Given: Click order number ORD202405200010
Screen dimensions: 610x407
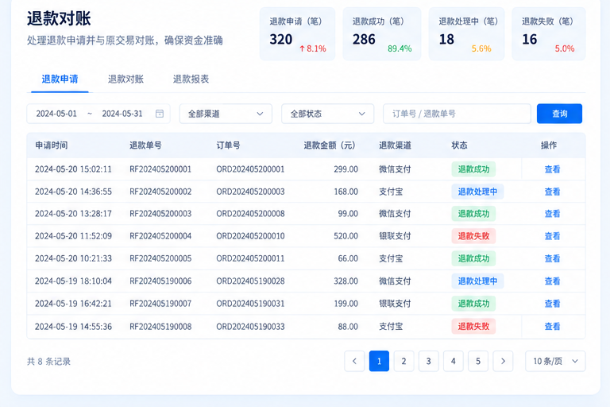Looking at the screenshot, I should point(250,236).
